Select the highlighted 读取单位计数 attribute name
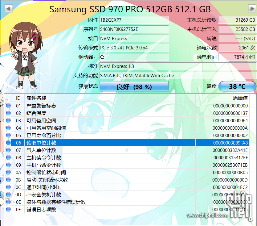Screen dimensions: 257x226 41,143
